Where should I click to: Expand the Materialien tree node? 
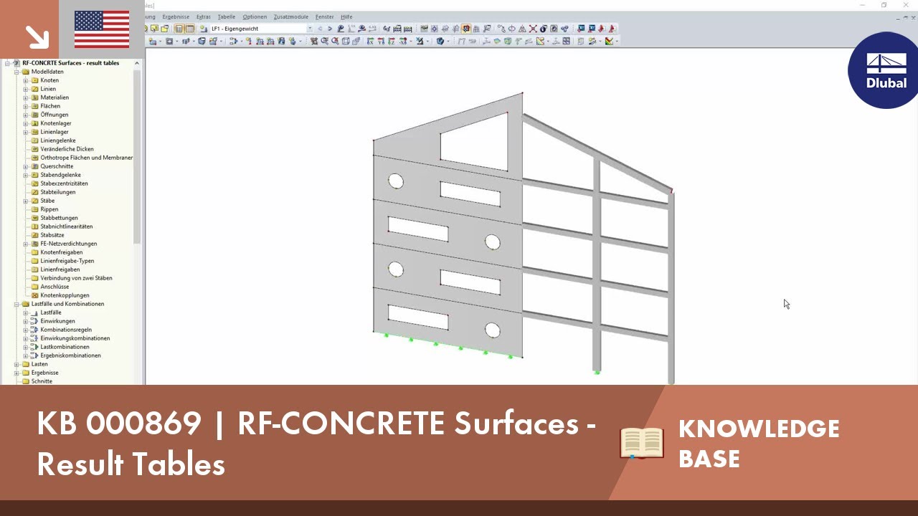[x=25, y=97]
